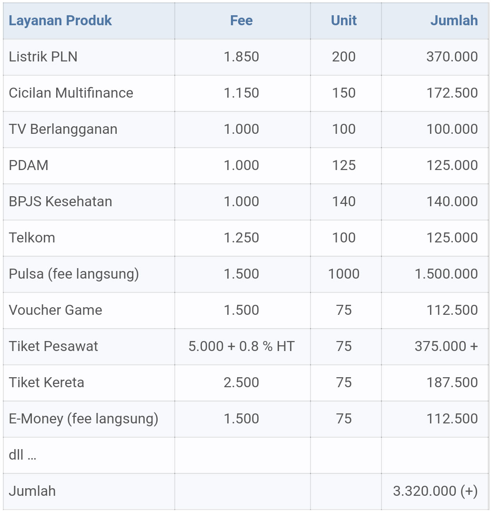Click the 5.000 + 0.8 % HT fee
491x512 pixels.
[x=241, y=346]
